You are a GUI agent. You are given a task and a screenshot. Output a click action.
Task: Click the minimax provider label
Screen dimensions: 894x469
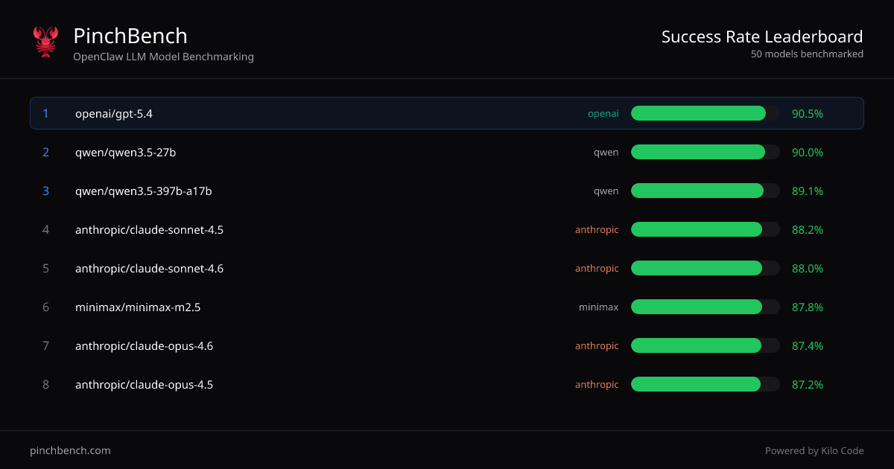[598, 307]
